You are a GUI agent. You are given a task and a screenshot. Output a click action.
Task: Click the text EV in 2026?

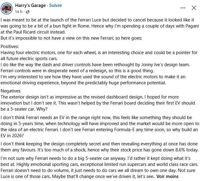[x=12, y=136]
